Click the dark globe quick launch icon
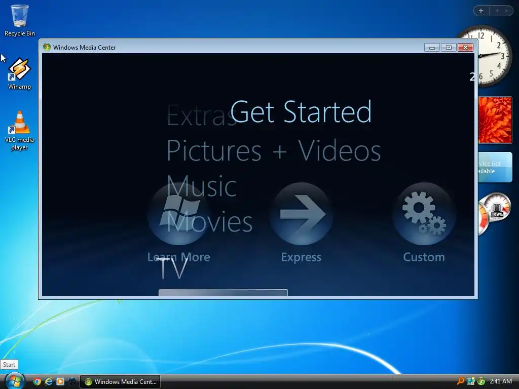The image size is (519, 389). (72, 381)
